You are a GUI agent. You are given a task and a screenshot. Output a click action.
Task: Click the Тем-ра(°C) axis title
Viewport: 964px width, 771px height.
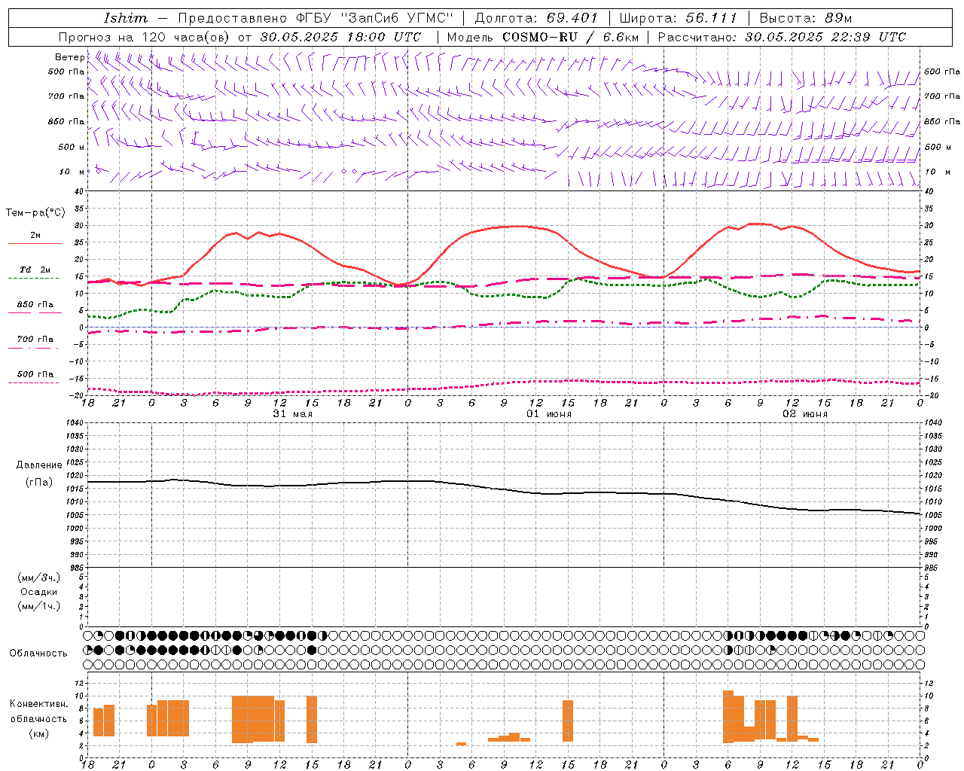tap(35, 213)
